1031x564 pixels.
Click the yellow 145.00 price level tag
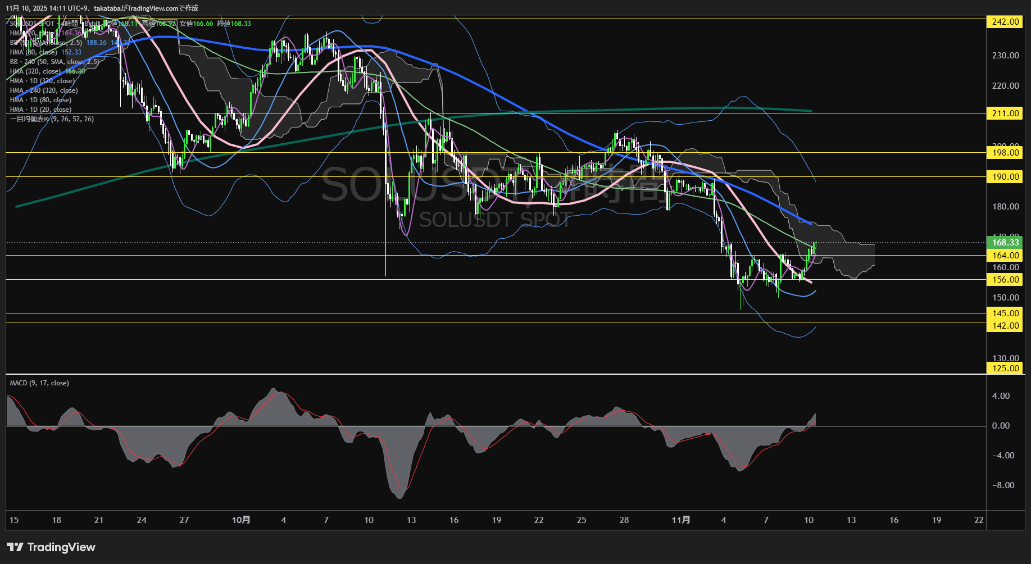pyautogui.click(x=1005, y=313)
